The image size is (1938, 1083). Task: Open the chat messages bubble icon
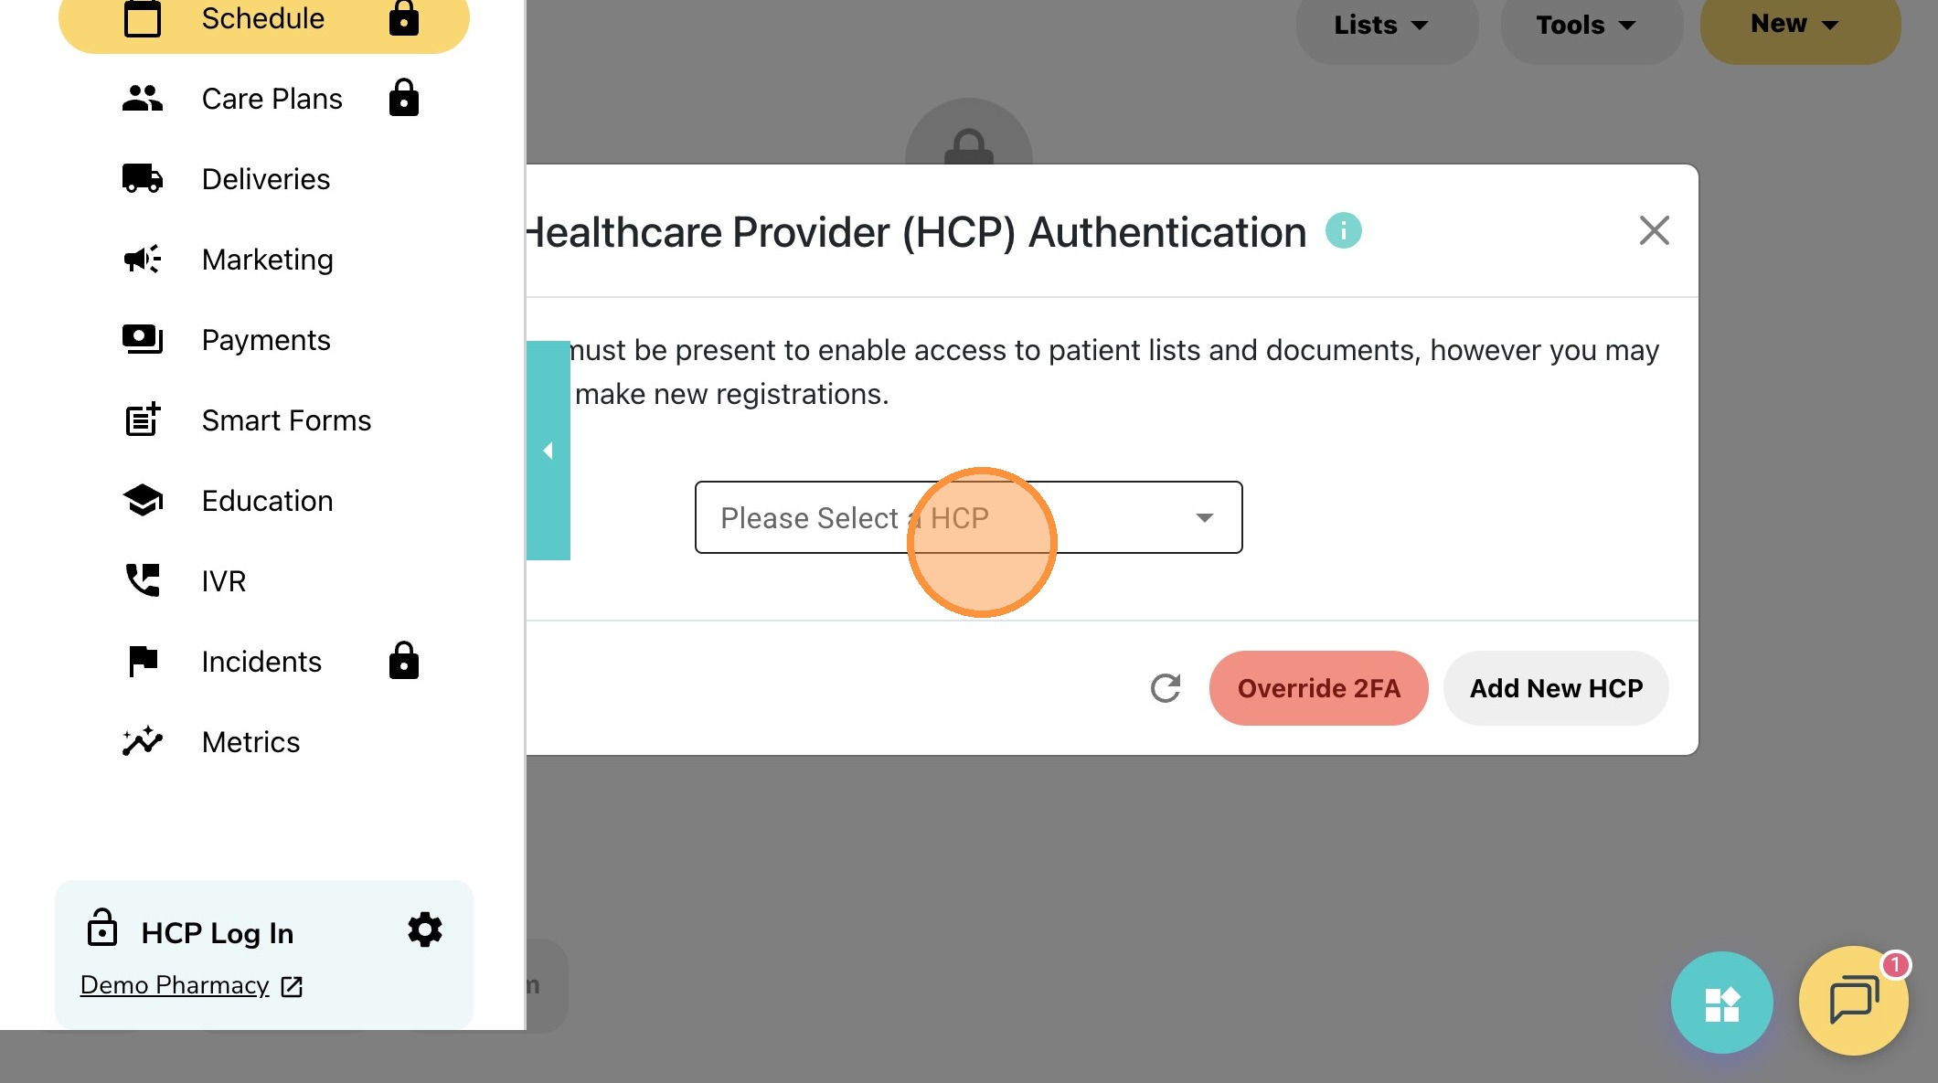tap(1853, 1001)
